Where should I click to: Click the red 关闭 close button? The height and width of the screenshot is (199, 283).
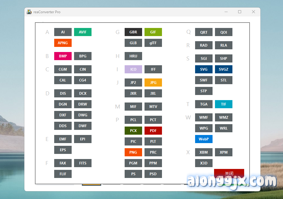coord(229,173)
